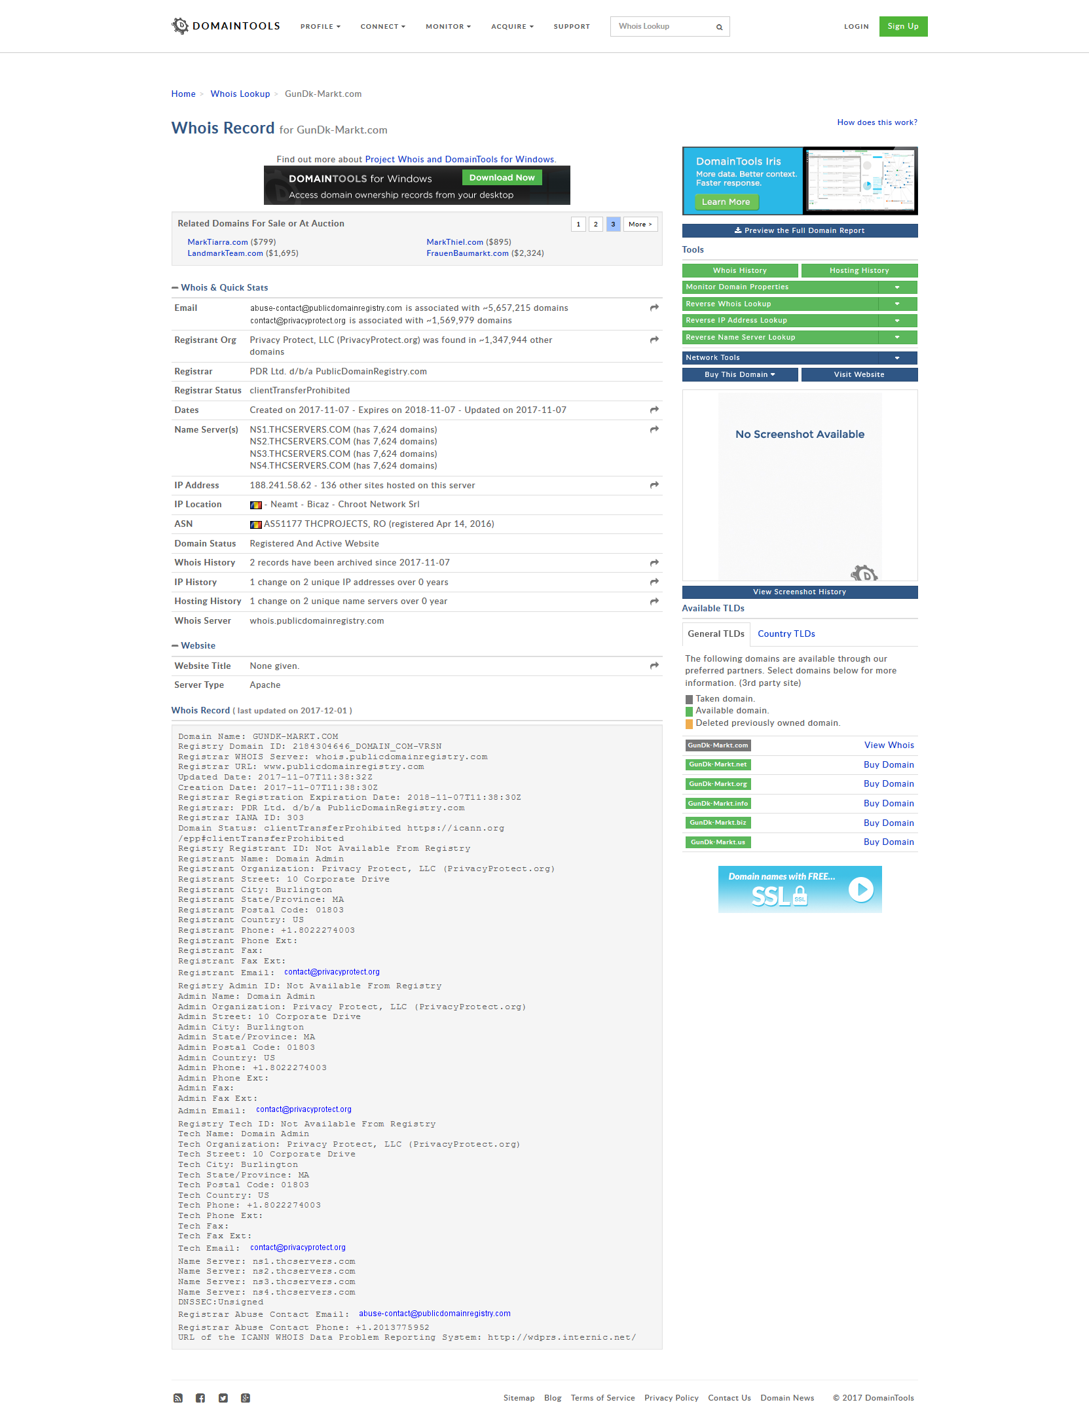Click the Download Now button
The height and width of the screenshot is (1415, 1089).
tap(502, 177)
